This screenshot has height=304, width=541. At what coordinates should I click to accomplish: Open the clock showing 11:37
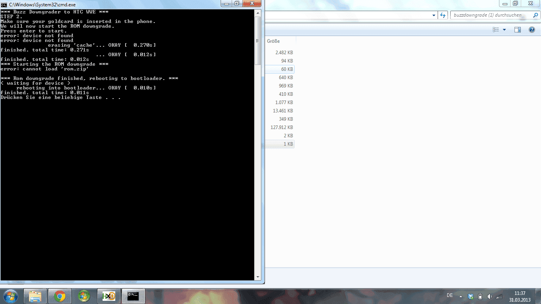[x=520, y=296]
